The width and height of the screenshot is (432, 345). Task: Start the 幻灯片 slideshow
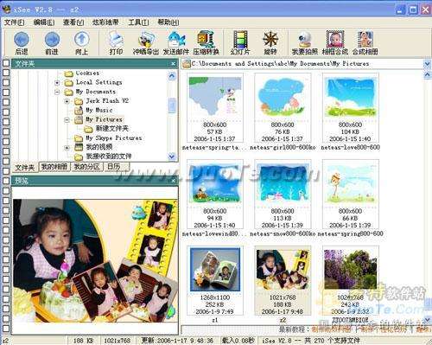pyautogui.click(x=240, y=40)
